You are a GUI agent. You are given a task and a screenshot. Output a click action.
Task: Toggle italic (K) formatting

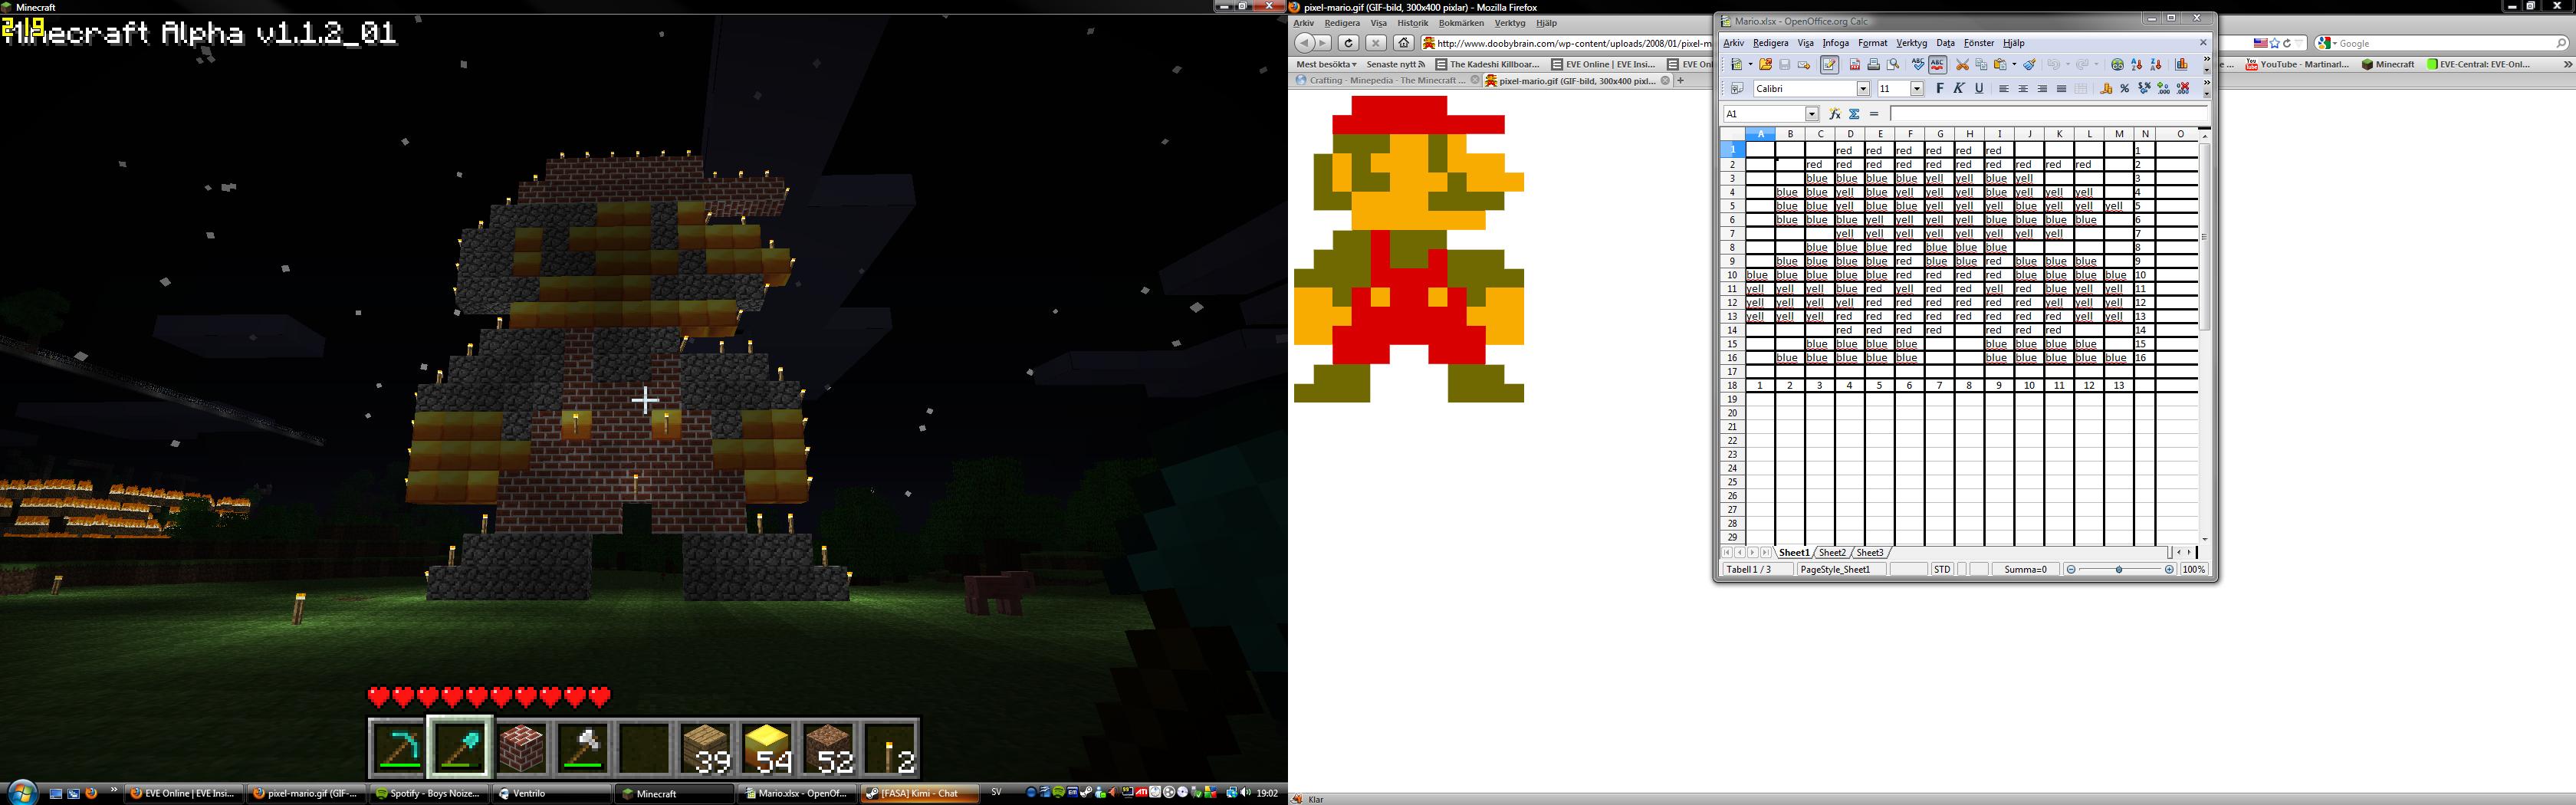click(x=1959, y=89)
